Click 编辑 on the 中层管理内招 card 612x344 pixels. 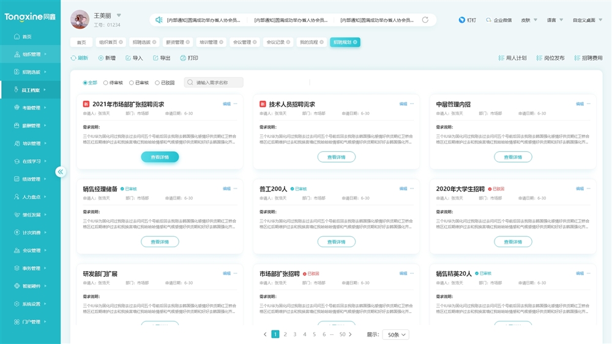580,104
